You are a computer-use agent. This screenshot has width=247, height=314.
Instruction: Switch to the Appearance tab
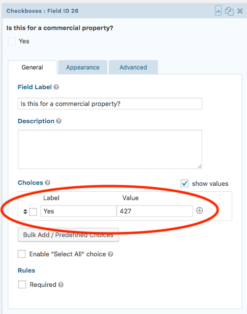tap(83, 67)
